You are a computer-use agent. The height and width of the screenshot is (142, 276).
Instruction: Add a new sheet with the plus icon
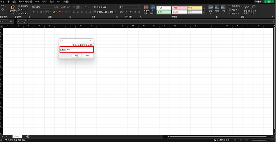pos(28,136)
